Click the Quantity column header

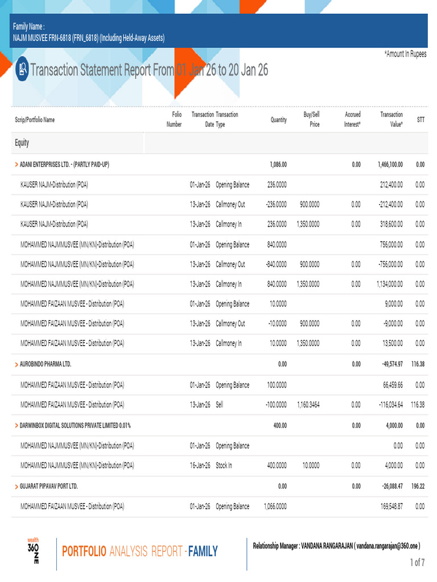click(278, 119)
